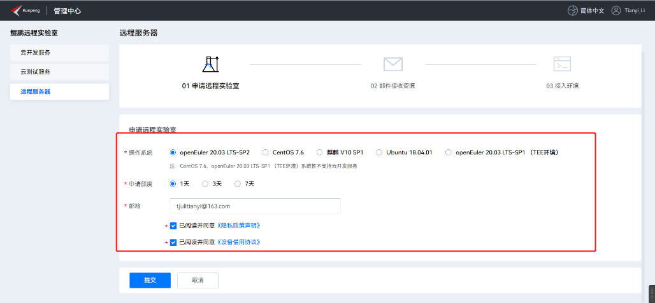Open the 《设备借用协议》 link
Viewport: 655px width, 303px height.
tap(240, 242)
